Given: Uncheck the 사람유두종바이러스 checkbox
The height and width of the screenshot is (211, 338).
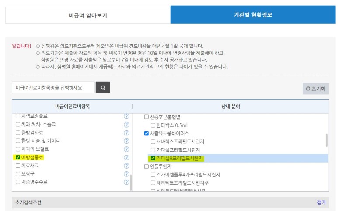Looking at the screenshot, I should (146, 134).
